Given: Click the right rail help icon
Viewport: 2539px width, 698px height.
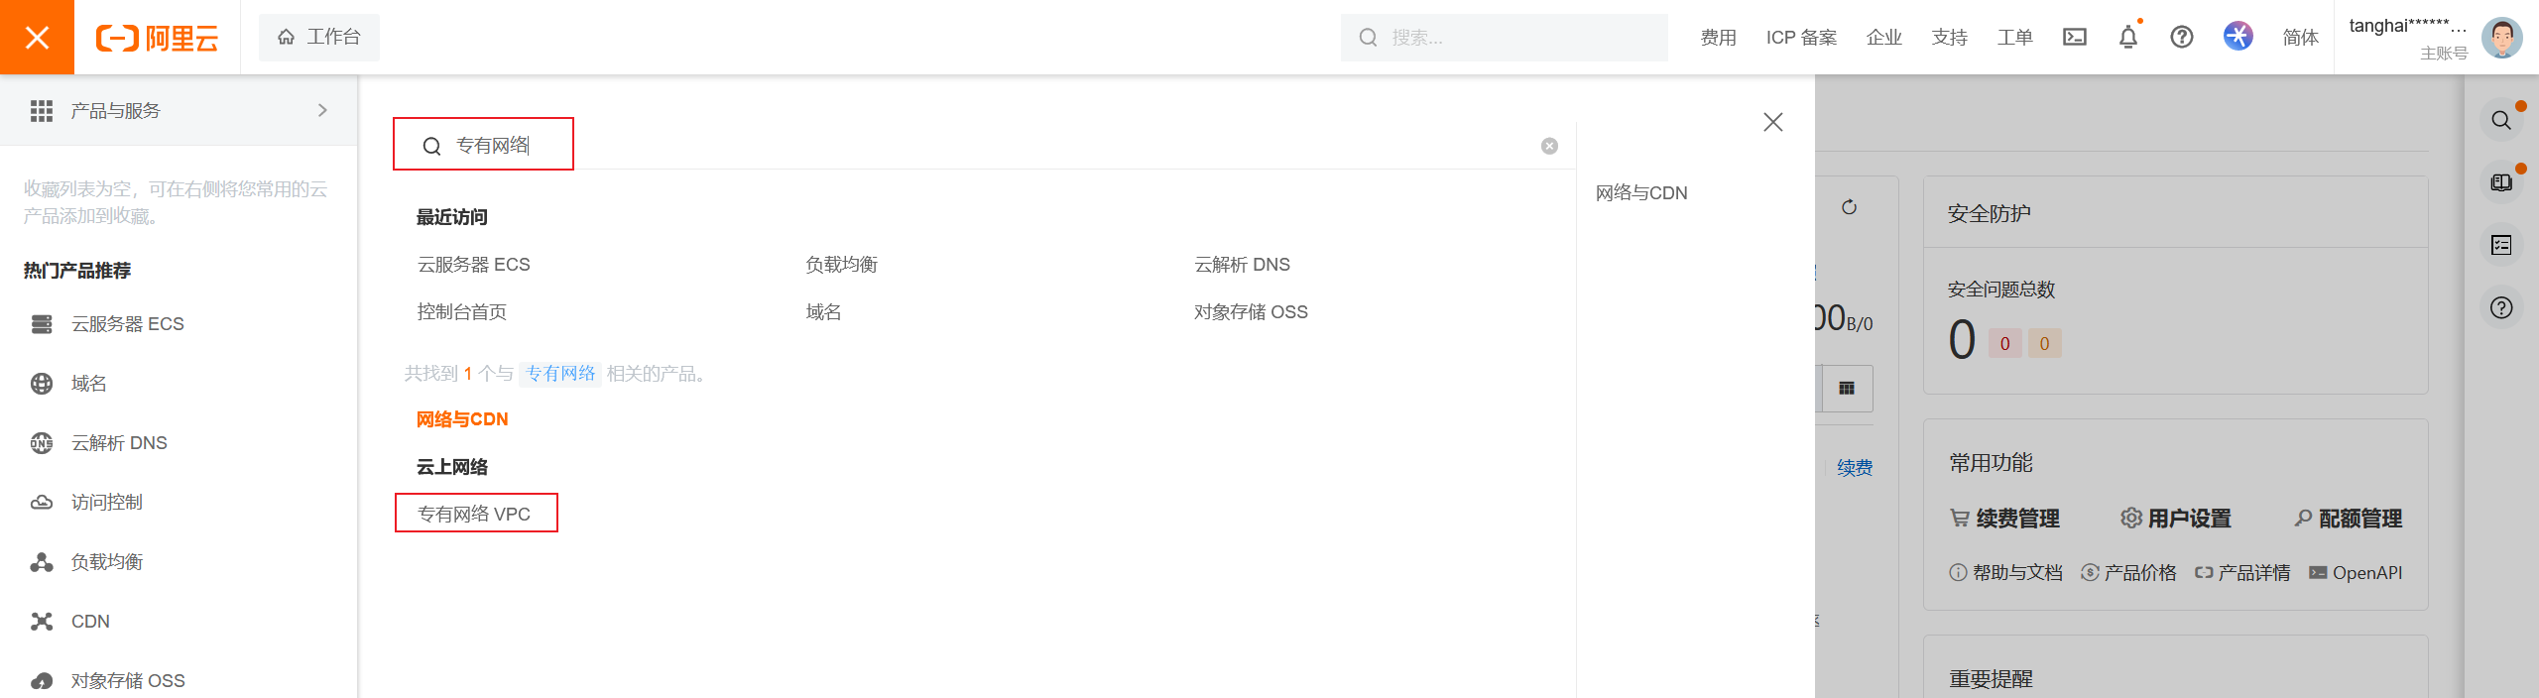Looking at the screenshot, I should [2501, 307].
